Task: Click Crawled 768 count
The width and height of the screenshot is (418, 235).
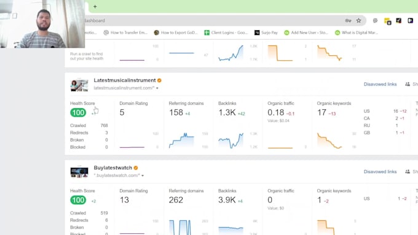Action: 104,125
